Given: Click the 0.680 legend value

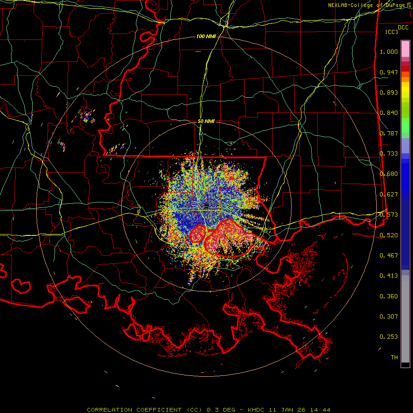Looking at the screenshot, I should click(389, 174).
